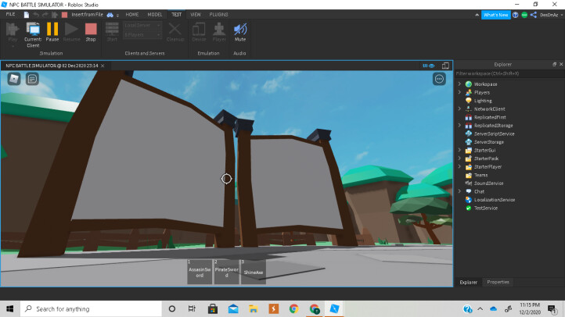This screenshot has width=565, height=317.
Task: Expand the StarterPack tree node
Action: click(x=459, y=158)
